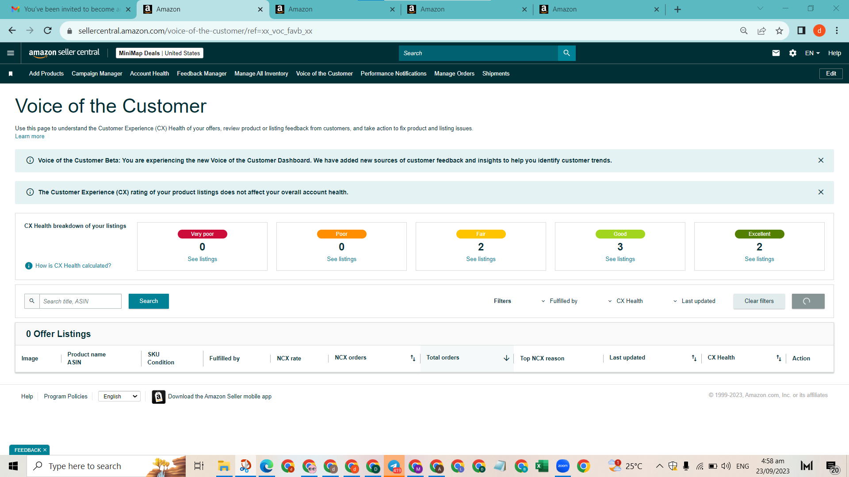The image size is (849, 477).
Task: Open Campaign Manager menu item
Action: (x=97, y=74)
